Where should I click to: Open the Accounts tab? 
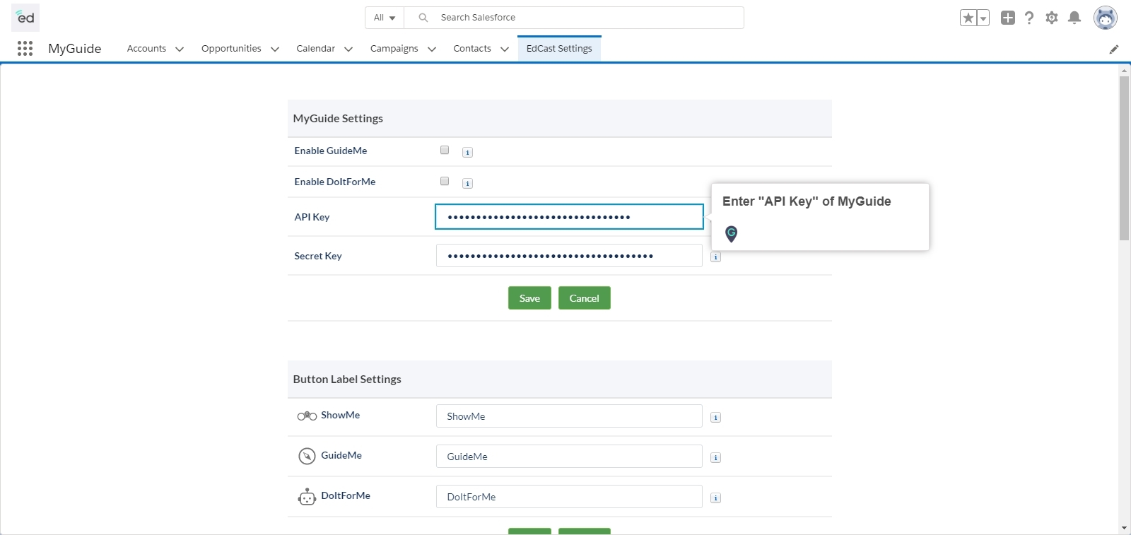point(146,48)
